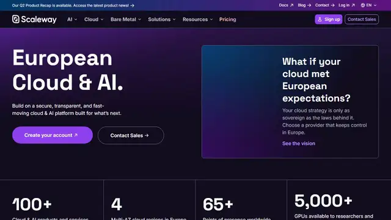This screenshot has width=391, height=220.
Task: Click the Scaleway logo icon
Action: (x=16, y=19)
